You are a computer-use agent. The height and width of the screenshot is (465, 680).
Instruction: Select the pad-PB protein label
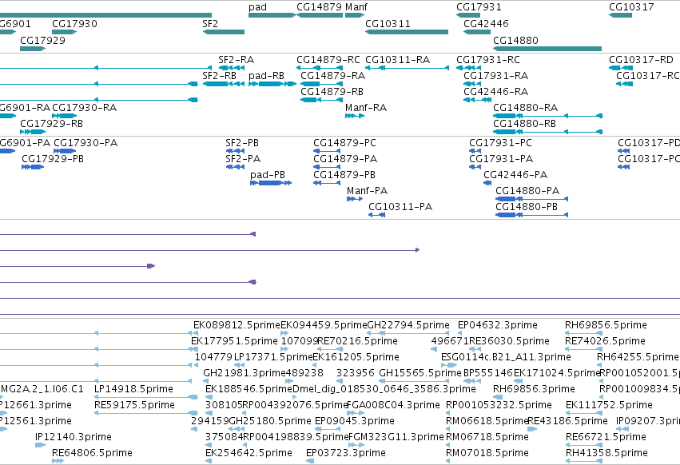268,175
